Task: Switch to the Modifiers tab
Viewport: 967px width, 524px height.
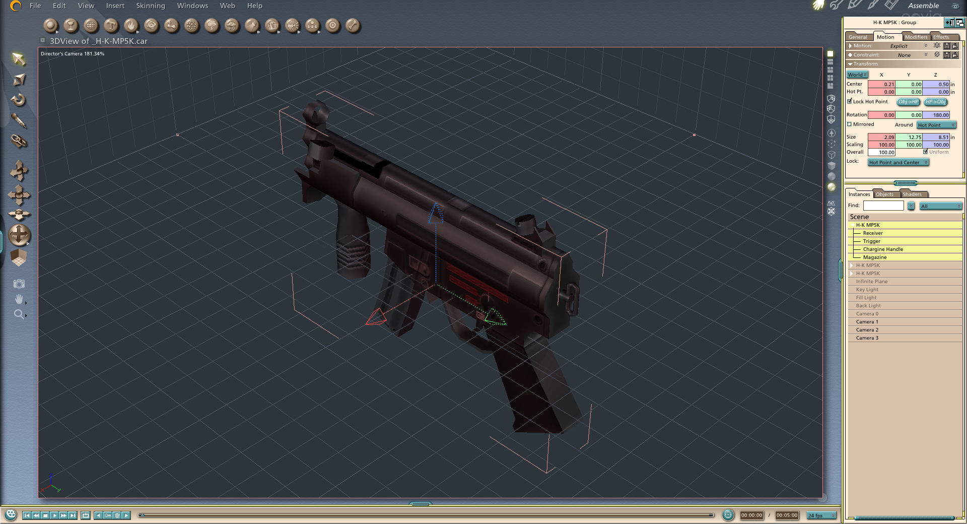Action: coord(916,37)
